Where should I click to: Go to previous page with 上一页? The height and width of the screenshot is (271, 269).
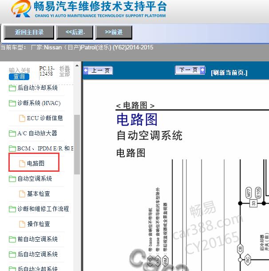click(x=98, y=70)
